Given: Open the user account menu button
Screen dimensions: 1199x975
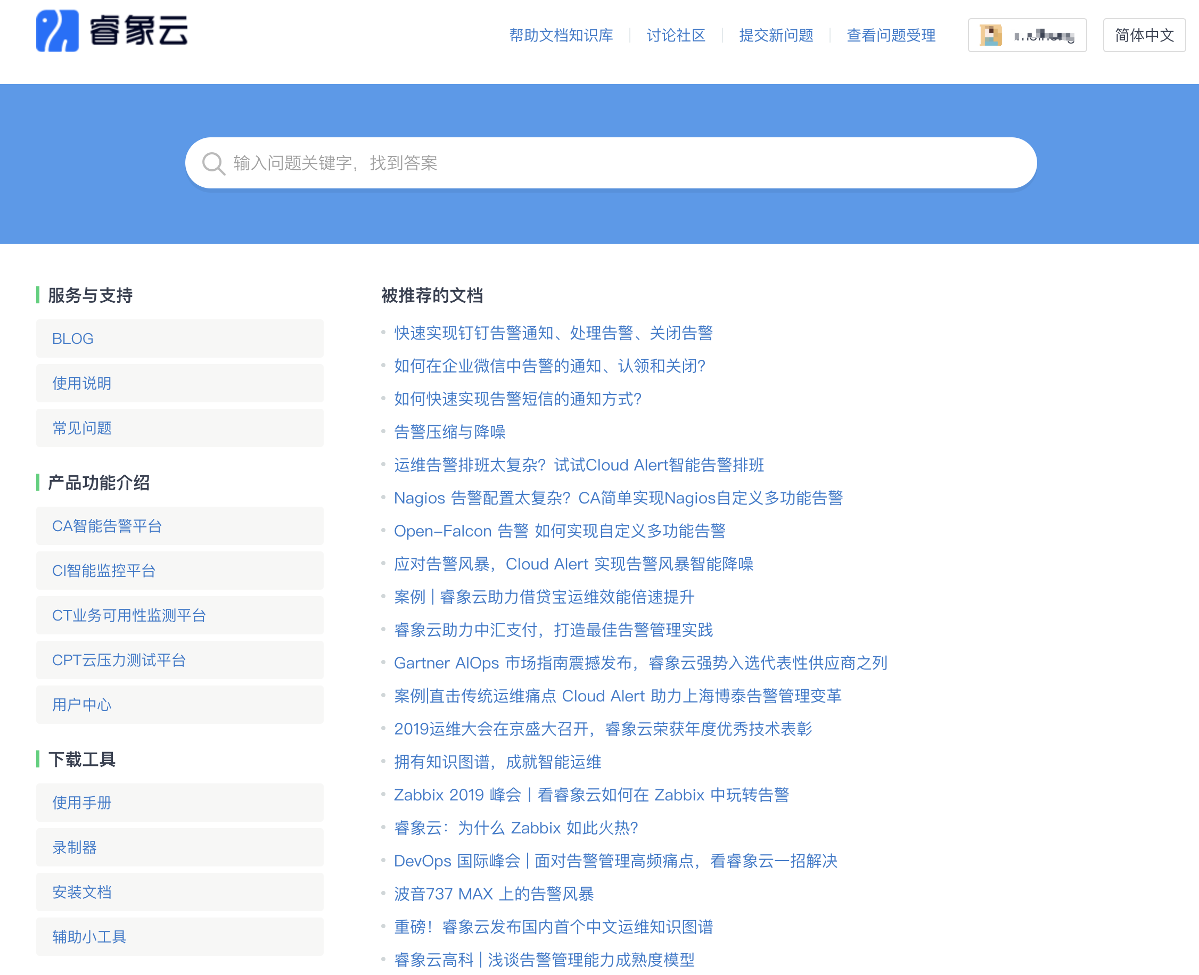Looking at the screenshot, I should point(1027,35).
